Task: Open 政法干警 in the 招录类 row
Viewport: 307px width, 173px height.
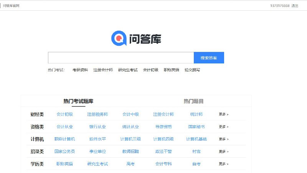Action: (163, 151)
